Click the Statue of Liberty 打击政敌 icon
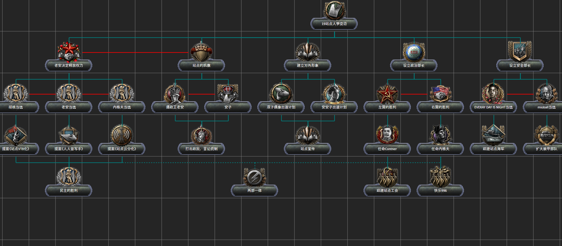 202,135
